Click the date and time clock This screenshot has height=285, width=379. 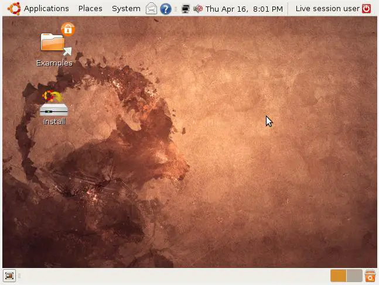point(244,9)
